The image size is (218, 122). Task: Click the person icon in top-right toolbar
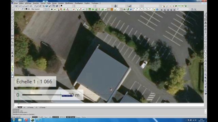(x=163, y=6)
